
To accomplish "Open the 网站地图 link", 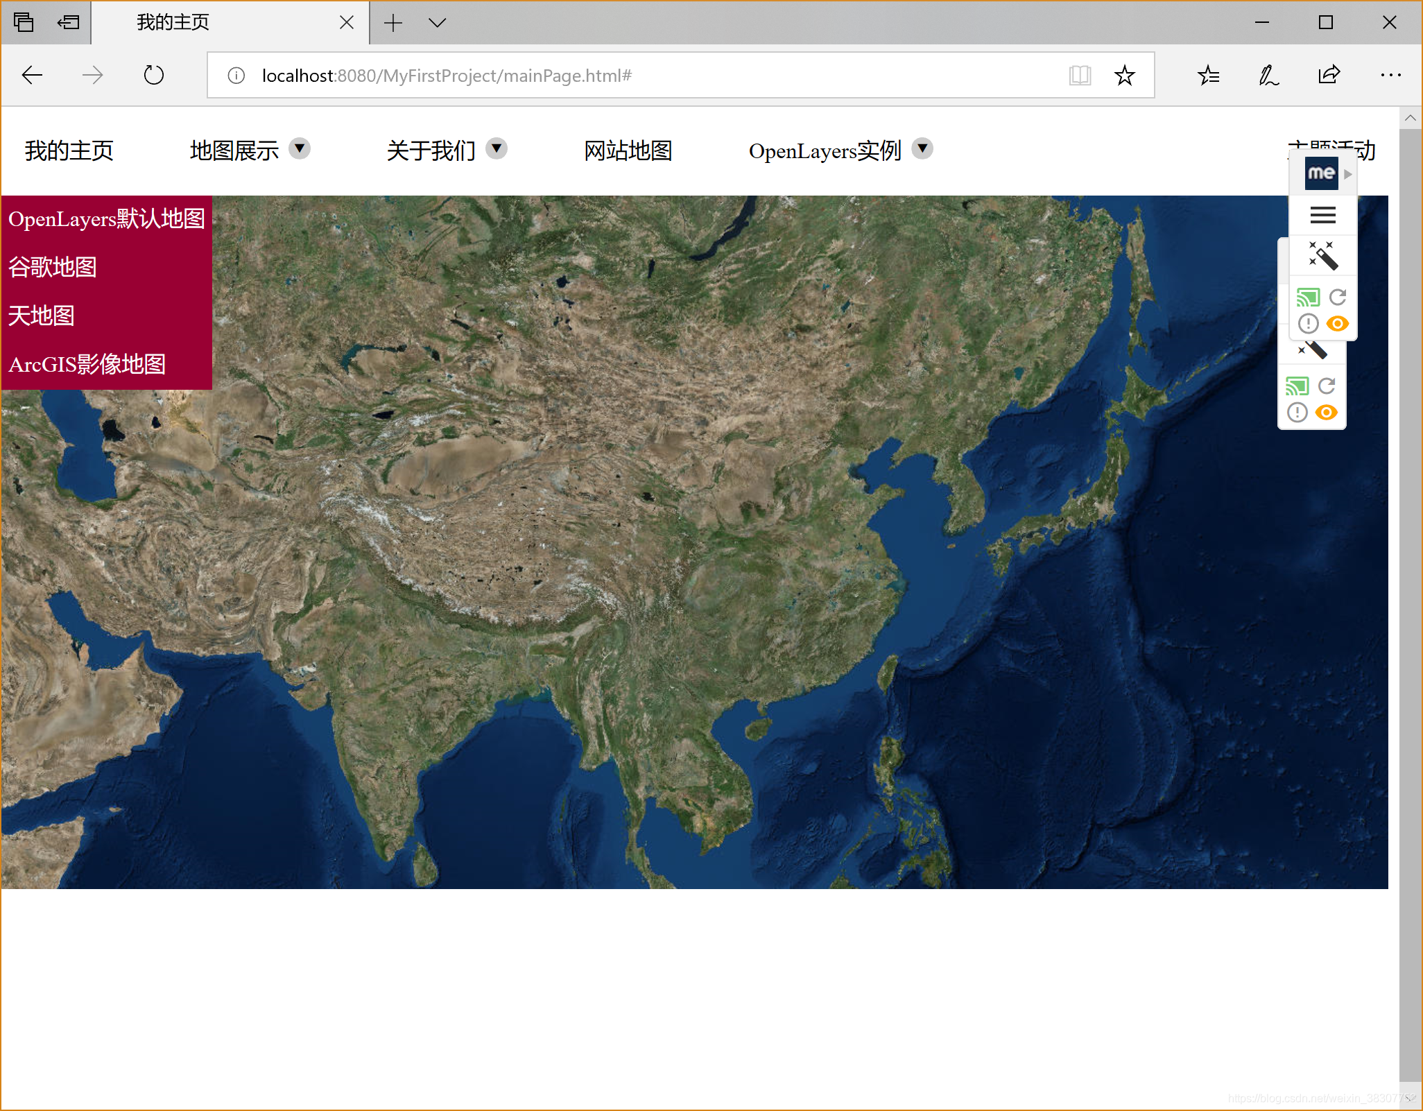I will (628, 150).
